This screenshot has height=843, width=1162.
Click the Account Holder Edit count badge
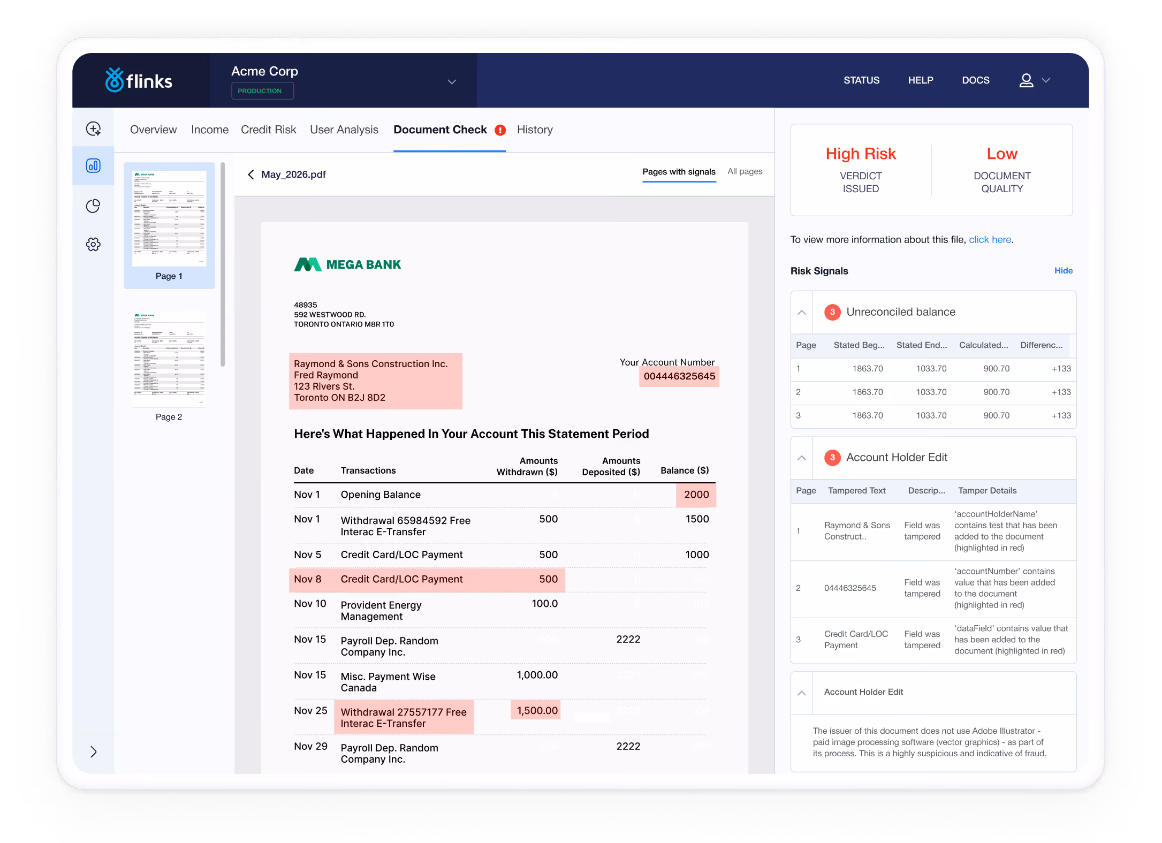click(832, 458)
